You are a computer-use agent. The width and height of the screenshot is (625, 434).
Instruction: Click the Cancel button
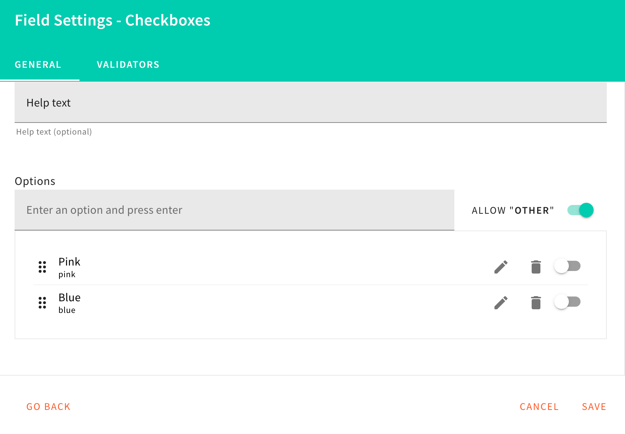[539, 407]
